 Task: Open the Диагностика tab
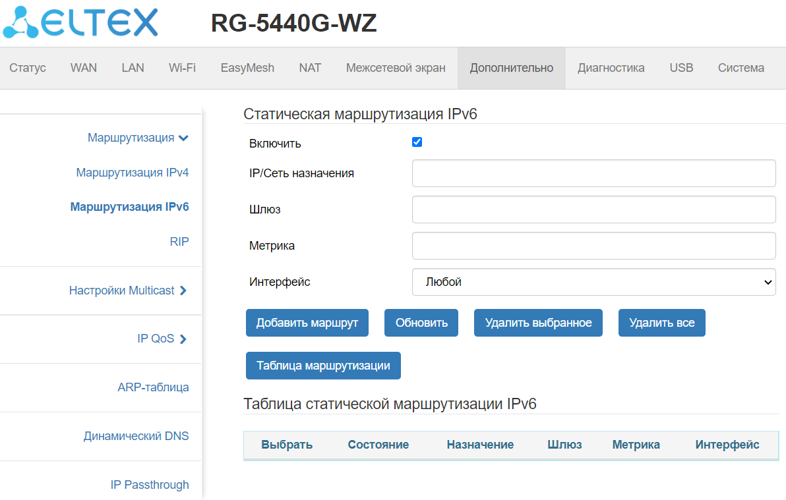[611, 68]
